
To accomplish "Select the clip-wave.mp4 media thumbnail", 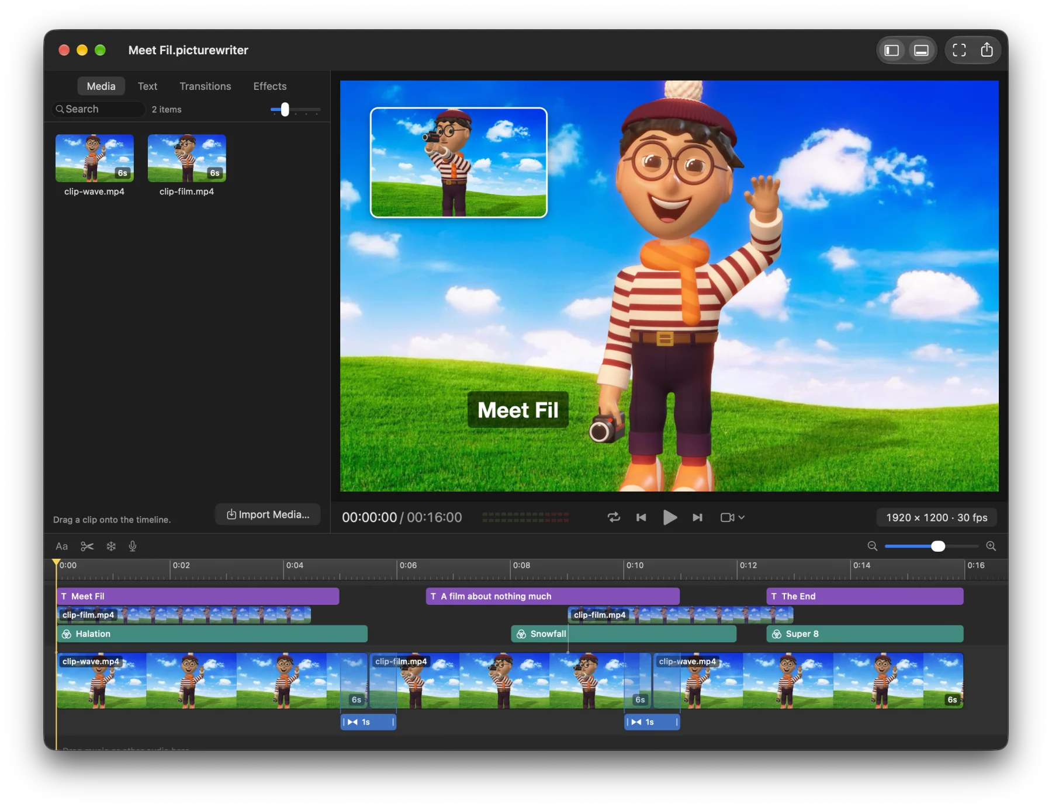I will [95, 158].
